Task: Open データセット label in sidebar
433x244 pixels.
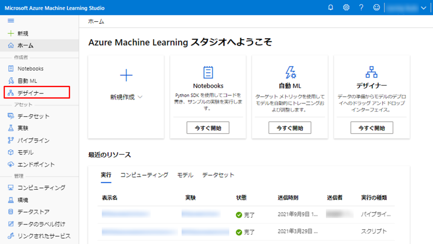Action: (33, 116)
